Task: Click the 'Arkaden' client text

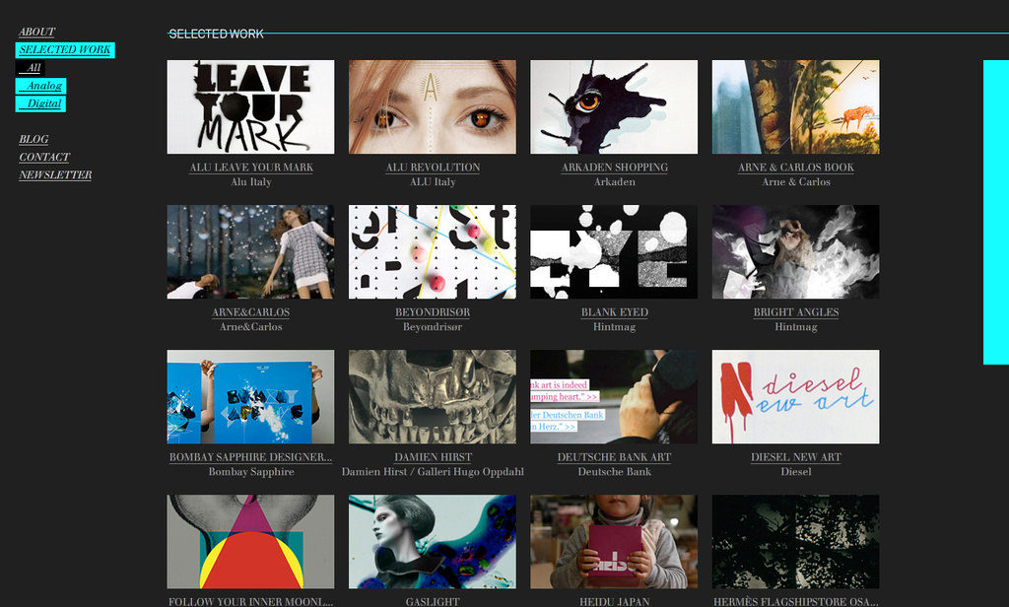Action: coord(615,182)
